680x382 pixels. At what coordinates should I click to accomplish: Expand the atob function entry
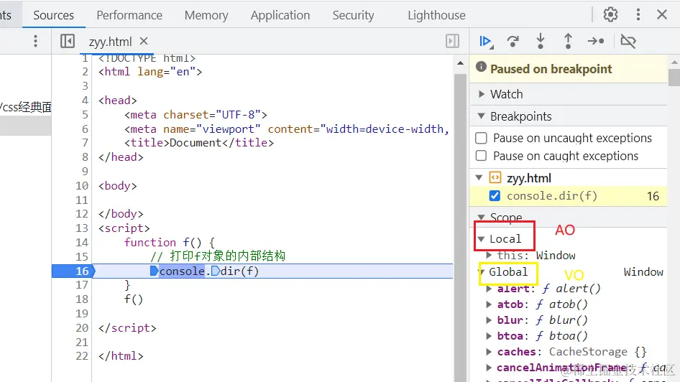click(x=489, y=304)
